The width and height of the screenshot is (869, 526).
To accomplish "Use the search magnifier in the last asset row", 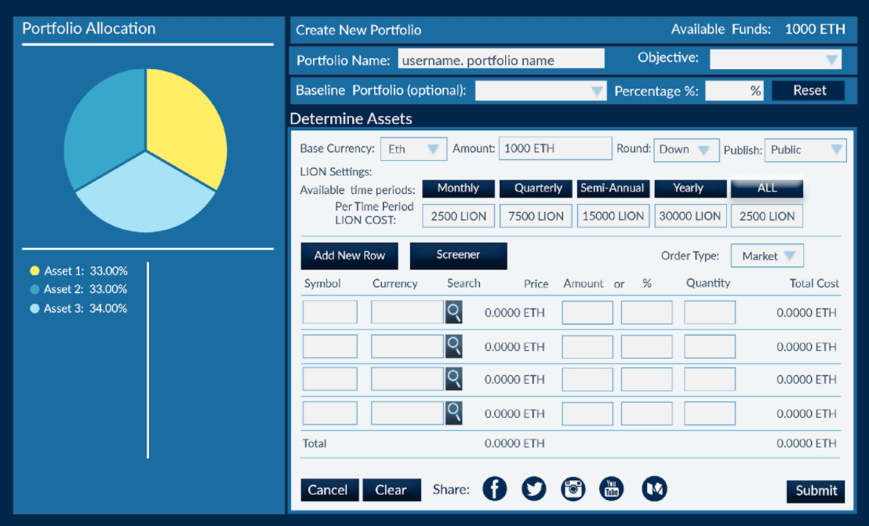I will [453, 413].
